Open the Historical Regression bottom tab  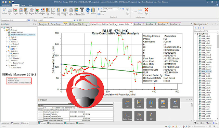55,123
